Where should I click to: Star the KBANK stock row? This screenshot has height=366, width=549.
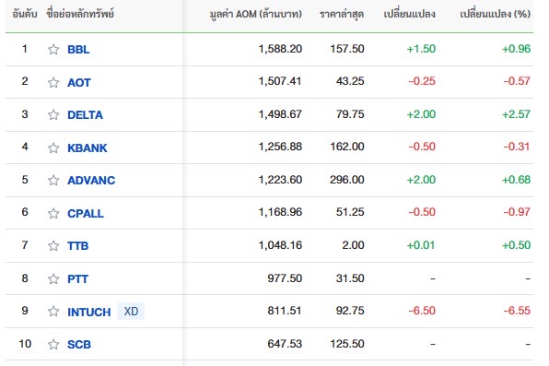53,148
